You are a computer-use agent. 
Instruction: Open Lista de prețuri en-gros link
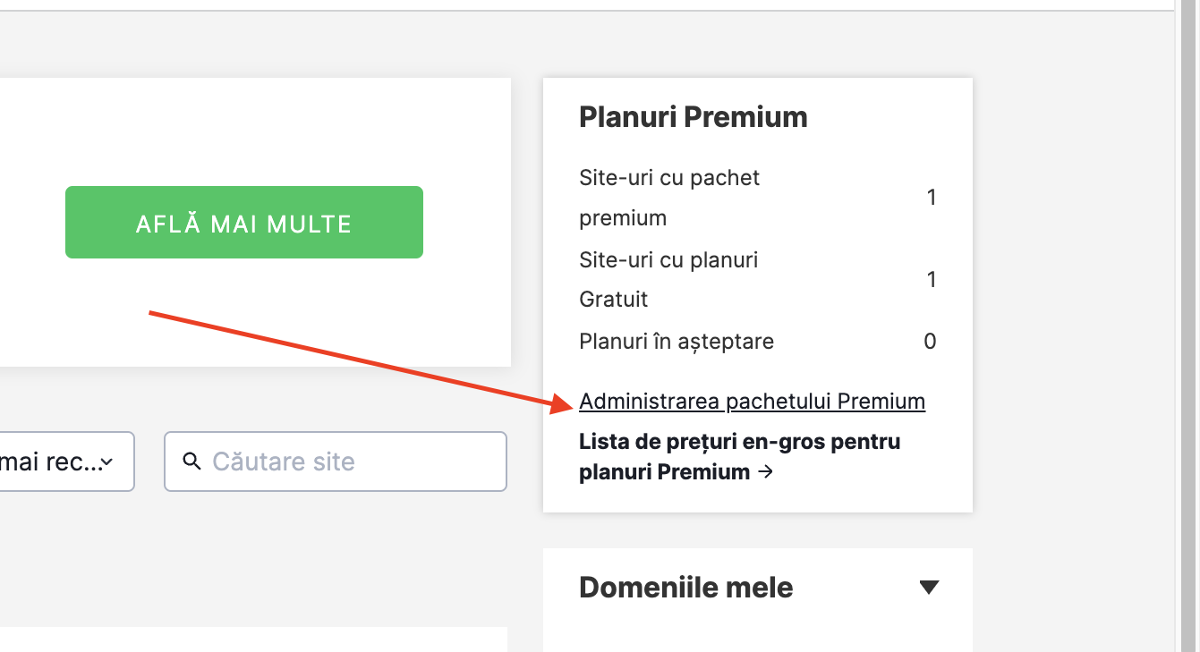739,442
